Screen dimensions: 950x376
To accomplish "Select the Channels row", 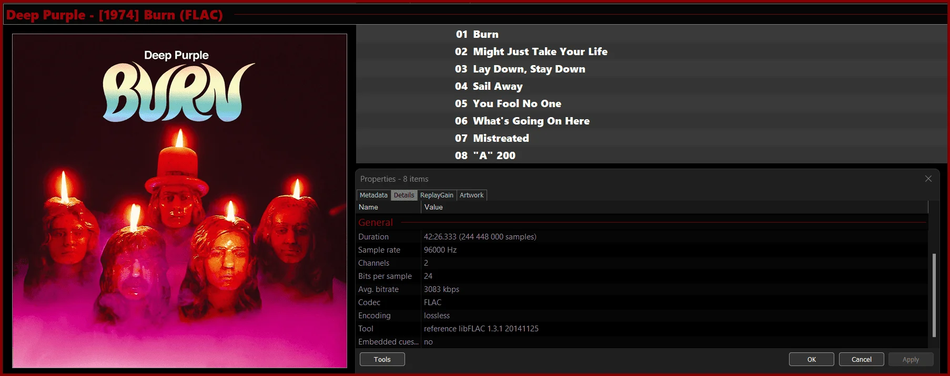I will tap(642, 263).
